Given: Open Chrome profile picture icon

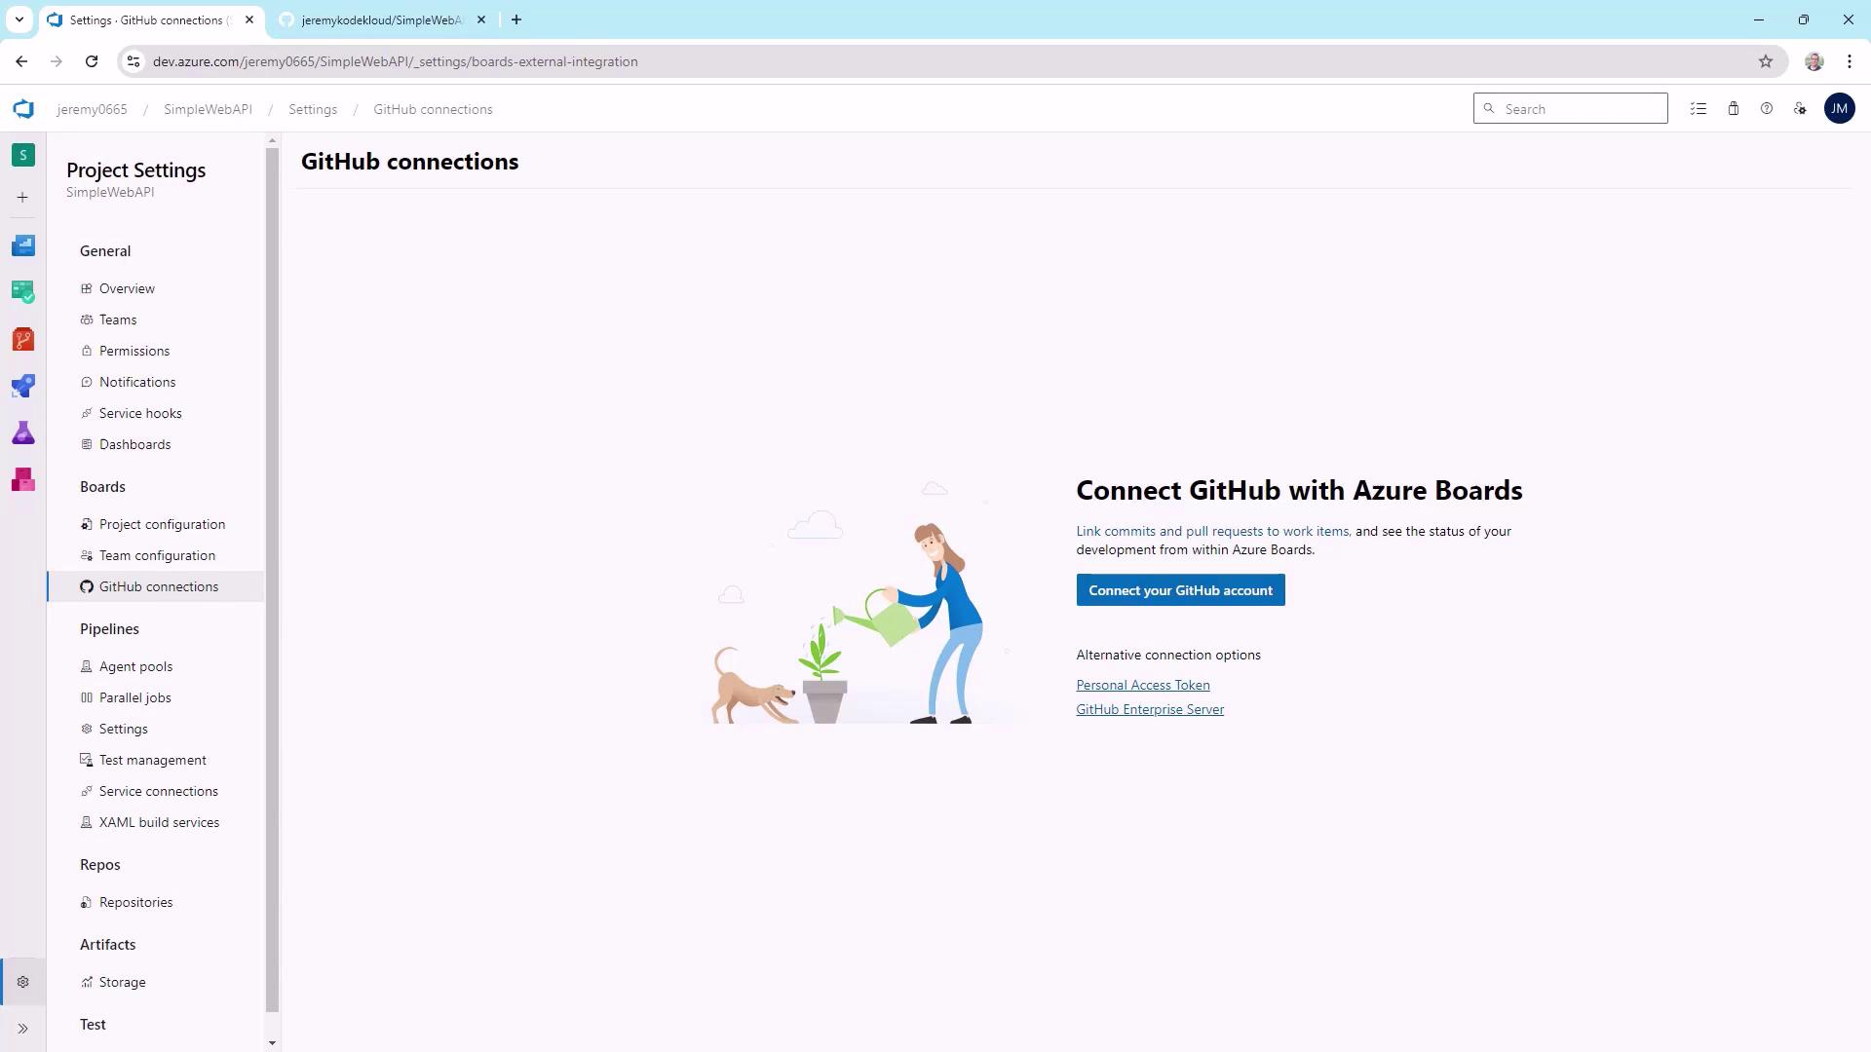Looking at the screenshot, I should (1814, 61).
